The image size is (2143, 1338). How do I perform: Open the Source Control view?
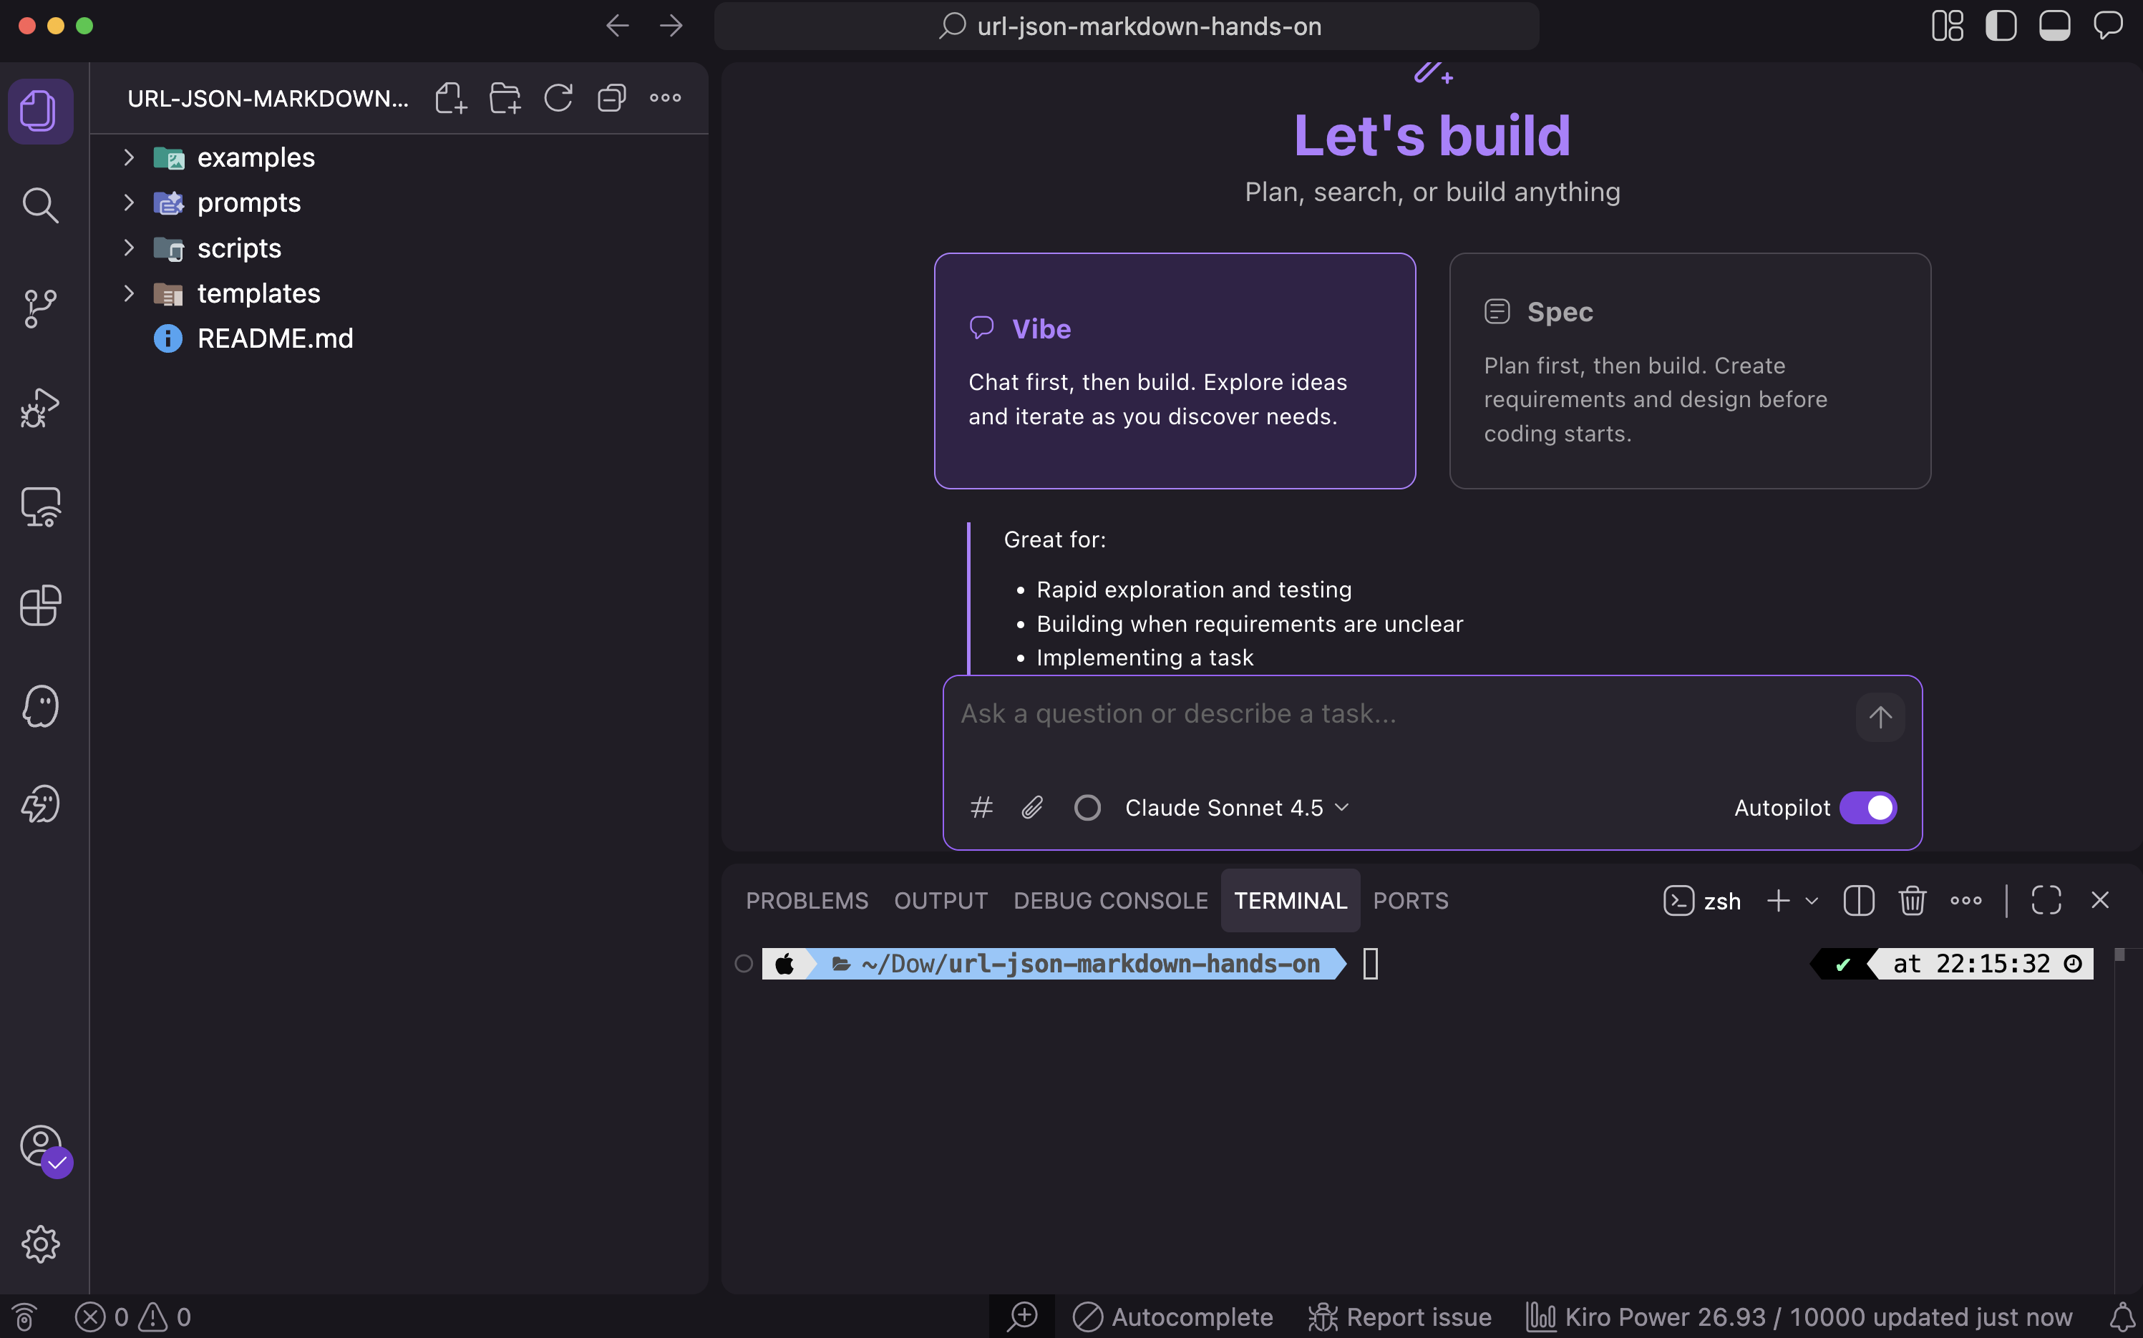coord(40,308)
